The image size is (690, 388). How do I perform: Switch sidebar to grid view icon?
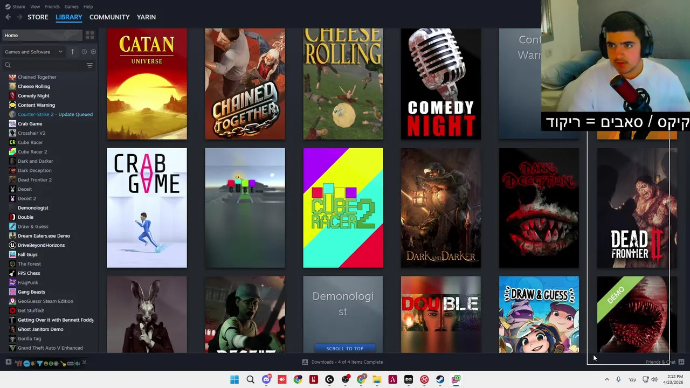click(89, 35)
